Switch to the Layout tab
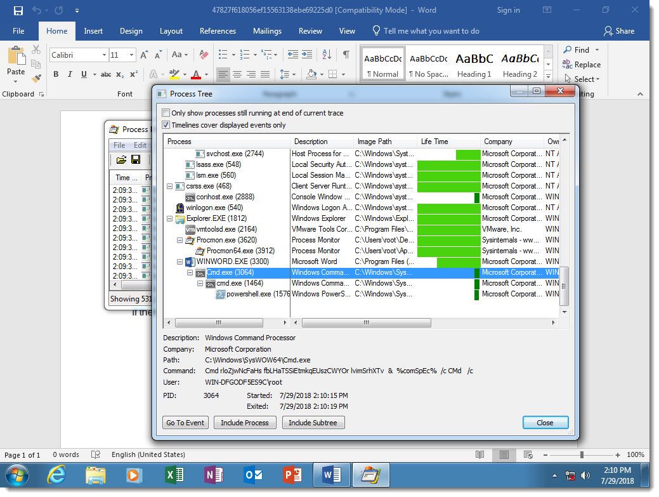This screenshot has height=497, width=659. [x=171, y=31]
